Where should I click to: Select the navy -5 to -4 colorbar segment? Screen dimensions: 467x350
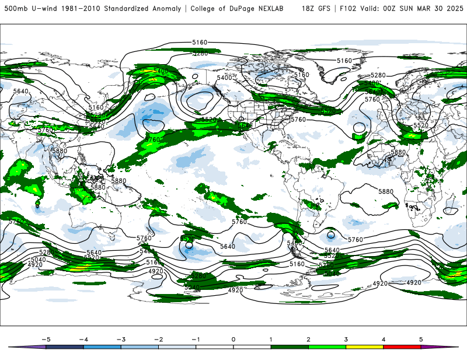coord(65,347)
